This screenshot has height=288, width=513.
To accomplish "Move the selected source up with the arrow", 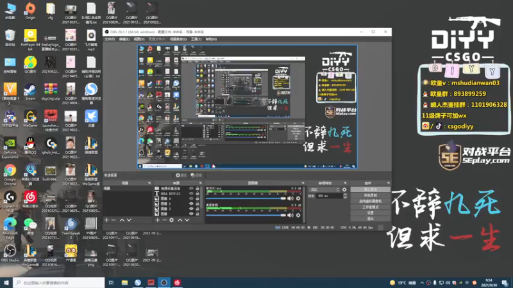I will 180,220.
